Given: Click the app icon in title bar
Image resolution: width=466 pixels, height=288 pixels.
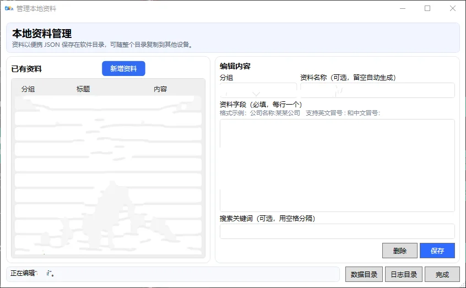Looking at the screenshot, I should (x=9, y=8).
